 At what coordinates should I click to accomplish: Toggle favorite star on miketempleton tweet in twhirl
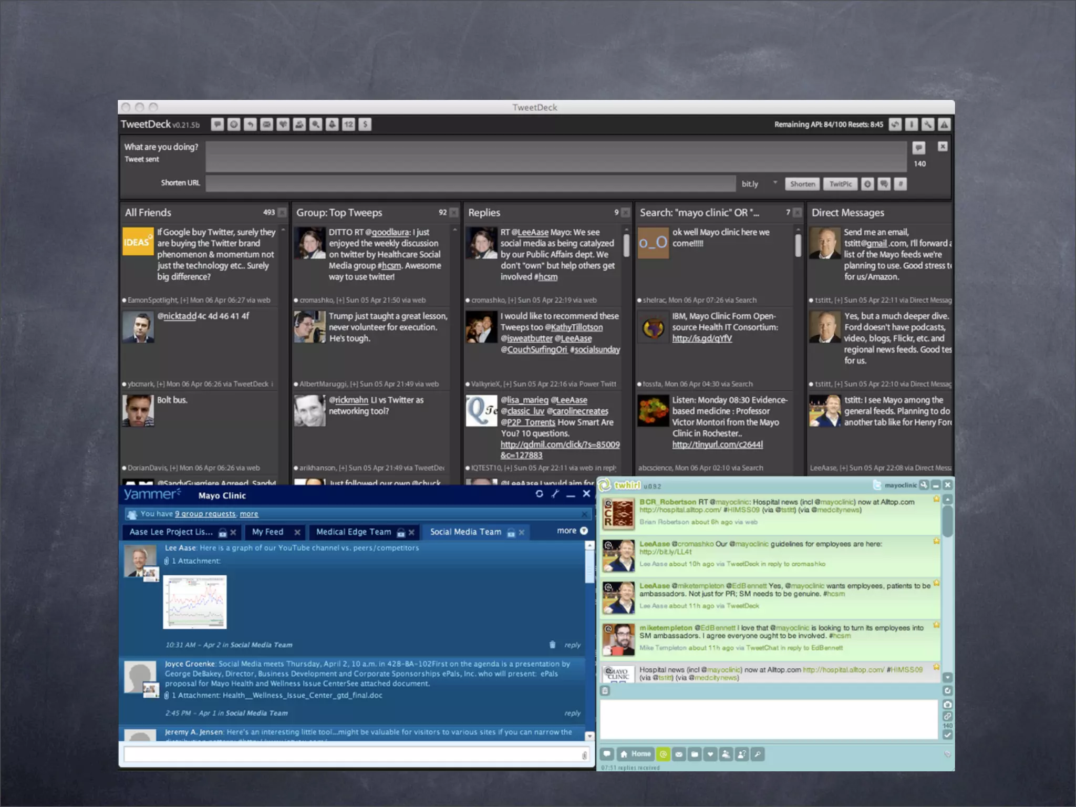pyautogui.click(x=936, y=625)
